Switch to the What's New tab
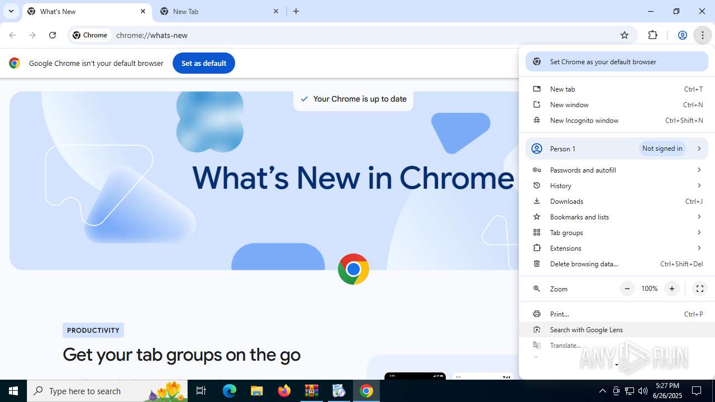715x402 pixels. [87, 11]
